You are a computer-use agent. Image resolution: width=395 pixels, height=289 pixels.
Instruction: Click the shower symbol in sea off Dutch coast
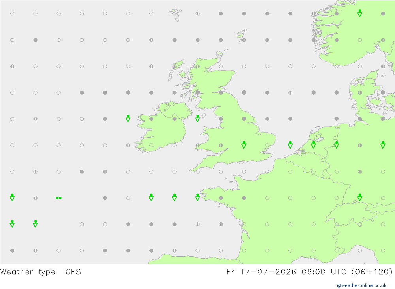pyautogui.click(x=290, y=145)
